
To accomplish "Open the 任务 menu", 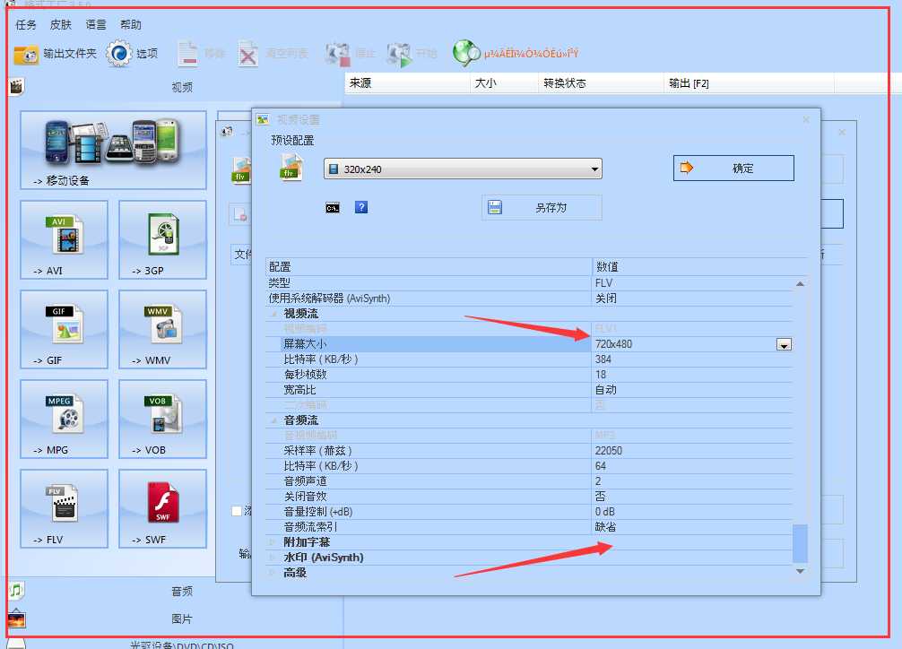I will click(25, 25).
